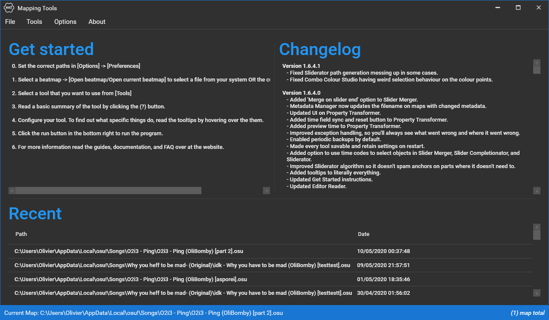Click the 'Recent' heading
Viewport: 549px width, 320px height.
35,213
